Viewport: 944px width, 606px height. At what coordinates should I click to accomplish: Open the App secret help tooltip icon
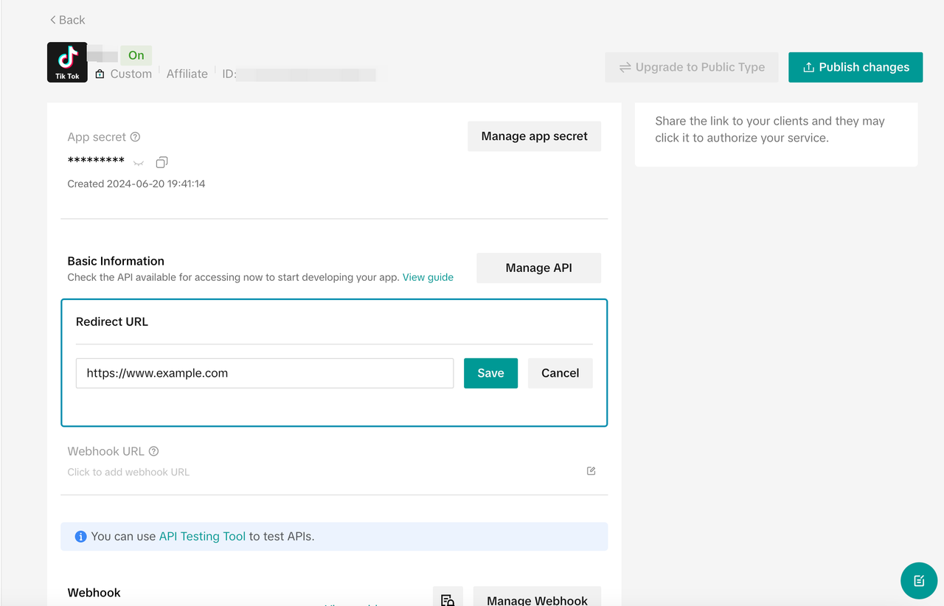tap(135, 136)
